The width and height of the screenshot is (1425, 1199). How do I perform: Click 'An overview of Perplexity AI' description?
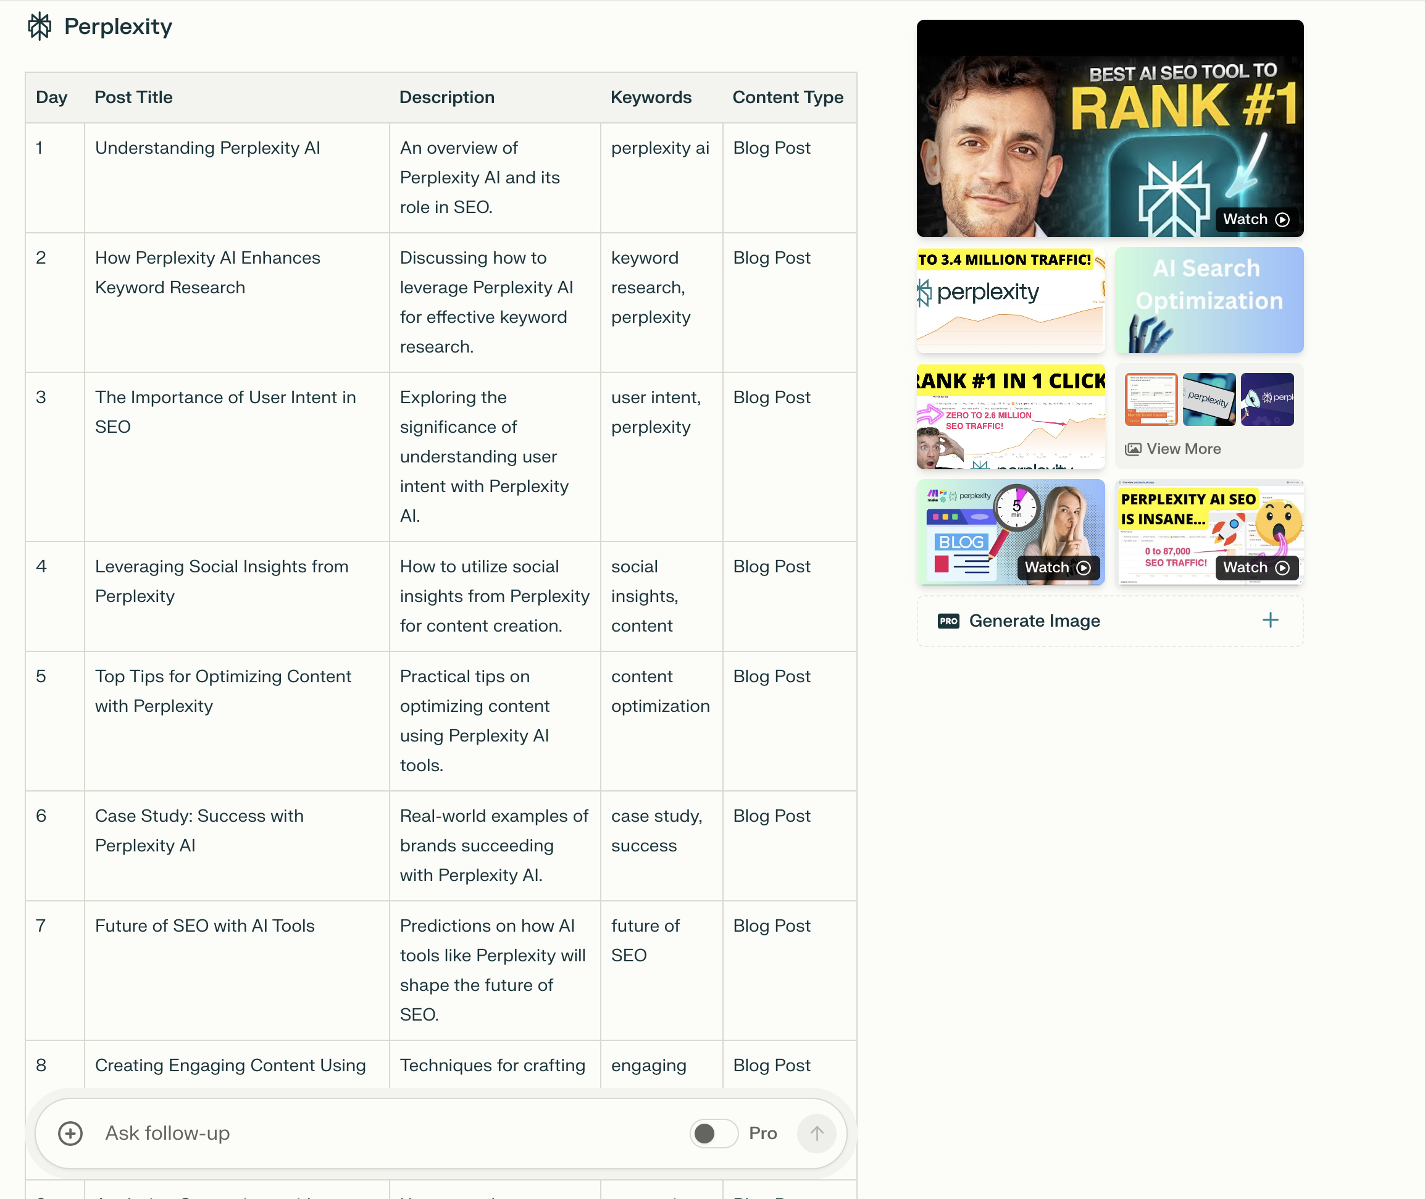[x=480, y=177]
